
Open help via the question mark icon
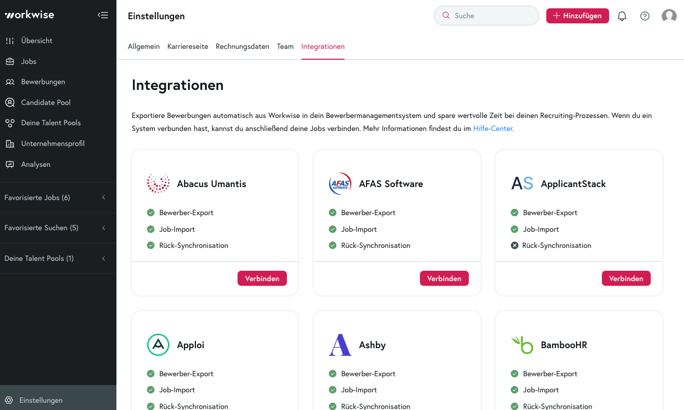click(645, 16)
